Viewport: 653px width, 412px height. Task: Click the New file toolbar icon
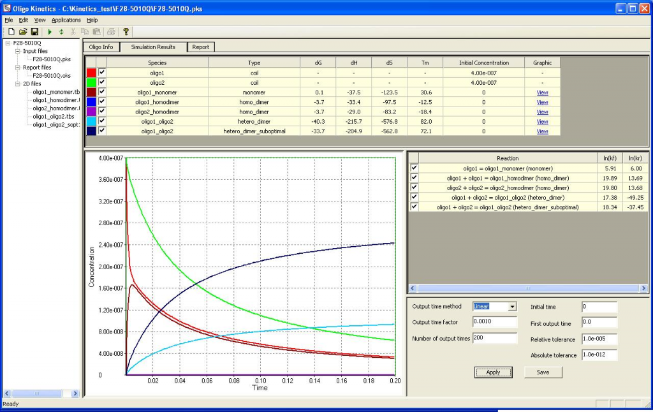(11, 31)
